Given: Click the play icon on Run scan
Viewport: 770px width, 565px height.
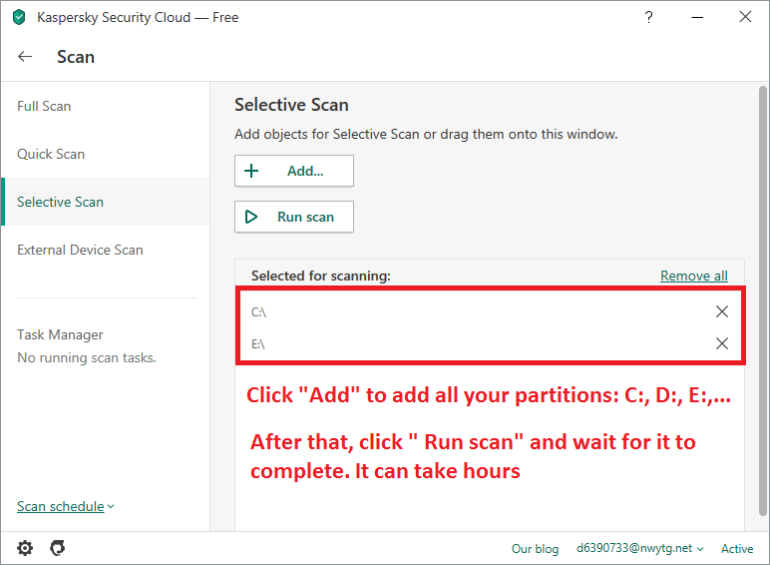Looking at the screenshot, I should 251,217.
